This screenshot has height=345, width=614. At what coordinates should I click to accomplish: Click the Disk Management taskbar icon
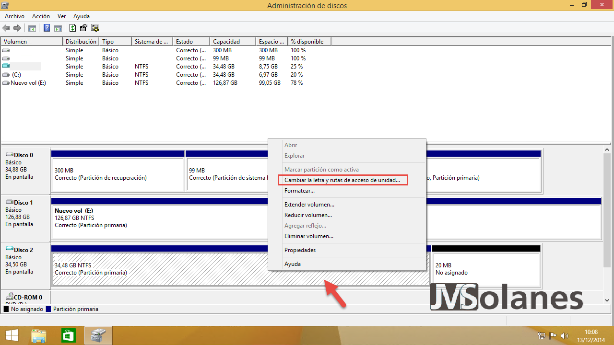point(98,335)
